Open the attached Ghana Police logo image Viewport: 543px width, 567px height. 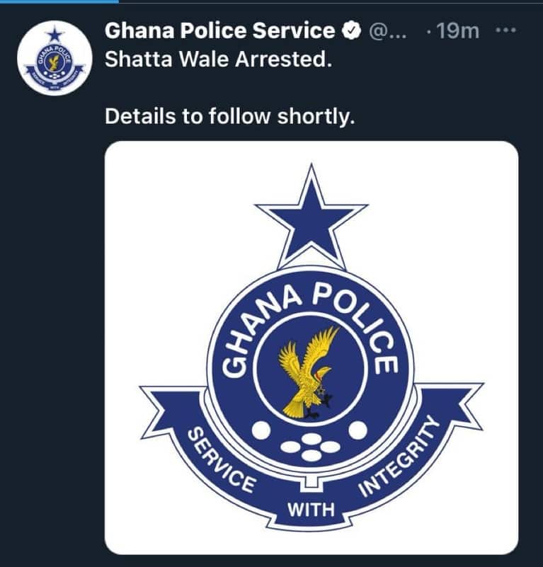(x=311, y=347)
